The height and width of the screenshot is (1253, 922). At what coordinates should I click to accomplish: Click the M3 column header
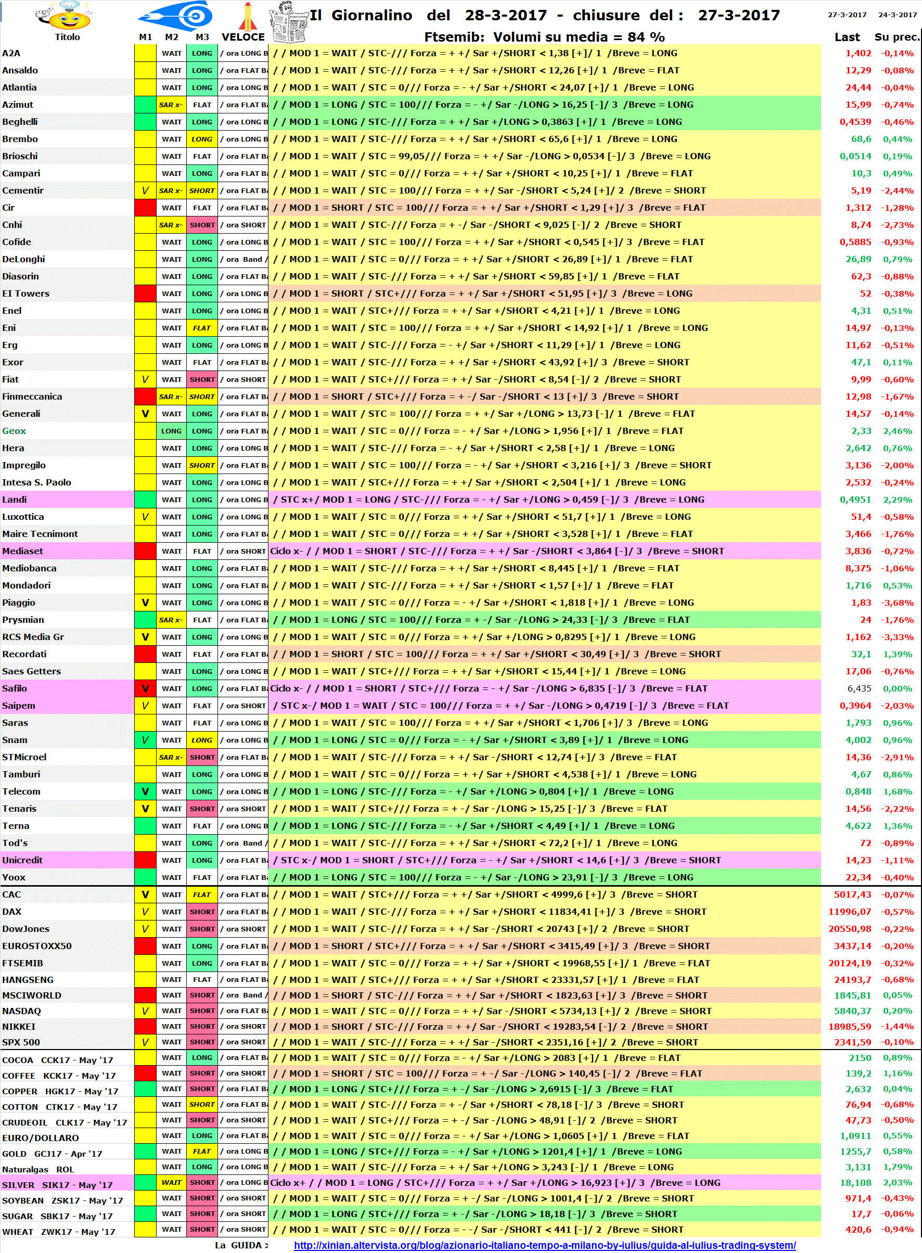[x=202, y=37]
